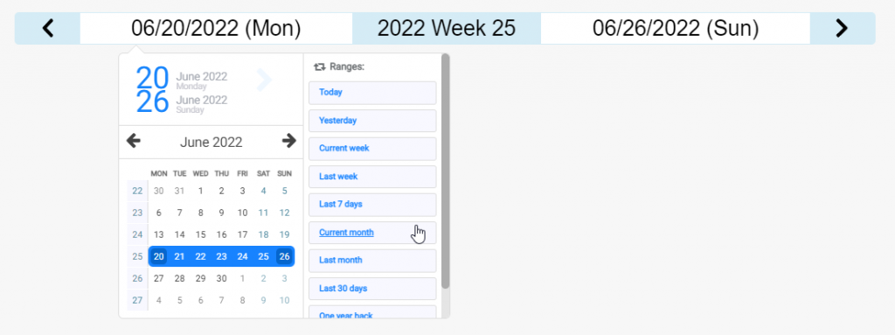This screenshot has height=335, width=895.
Task: Click the faded chevron beside the selected dates
Action: point(264,80)
